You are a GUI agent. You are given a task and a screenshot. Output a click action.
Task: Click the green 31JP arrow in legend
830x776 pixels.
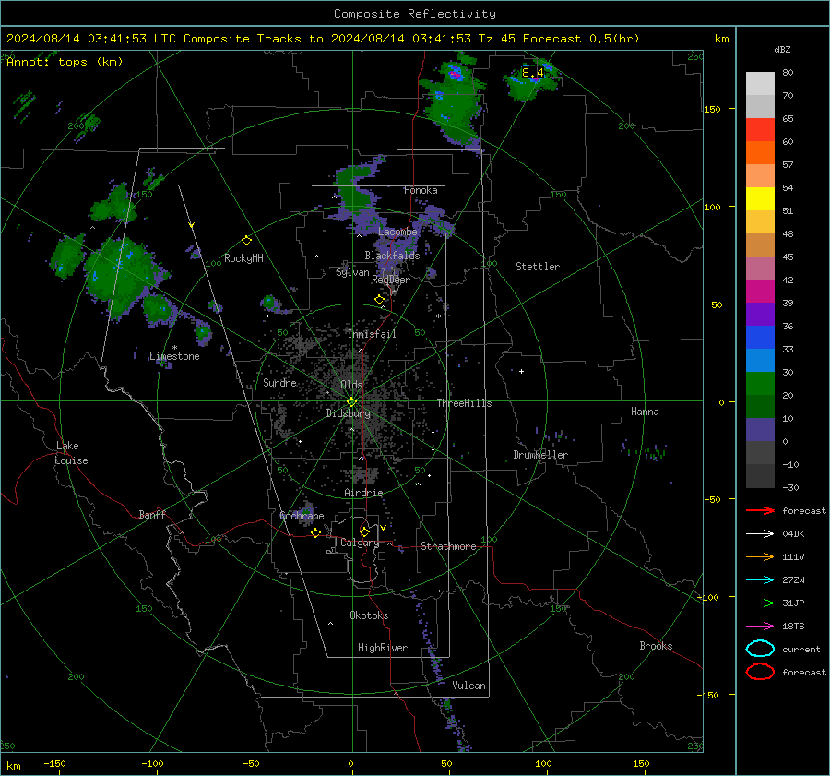[x=760, y=603]
